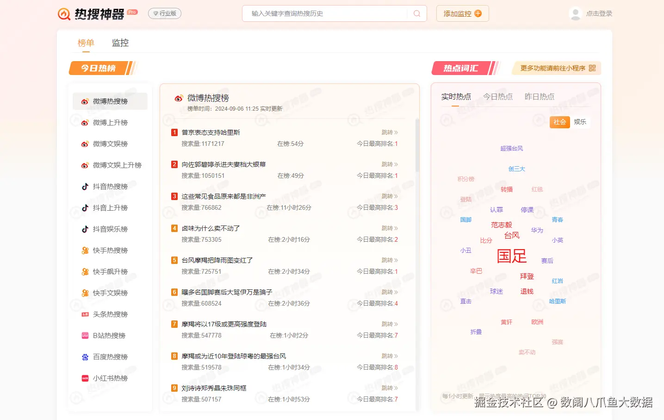Click 跳转 for 卤味为什么卖不动了
Viewport: 664px width, 420px height.
coord(390,228)
